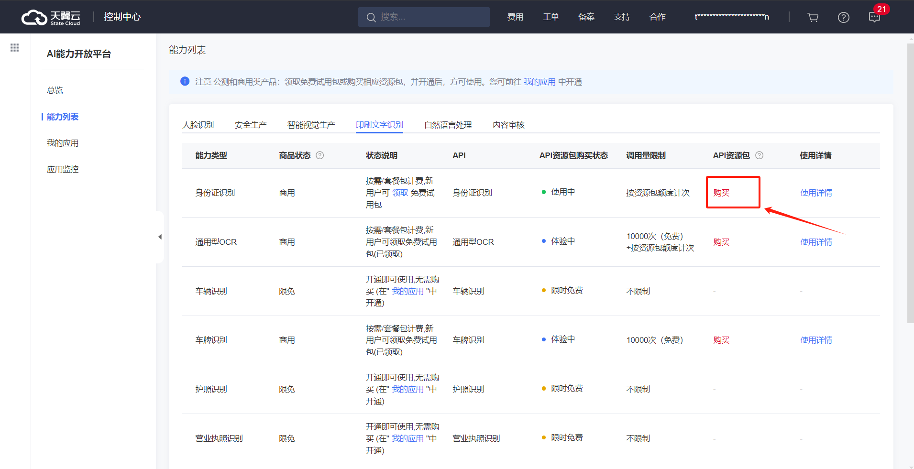
Task: Click the 使用中 status cell
Action: click(558, 192)
